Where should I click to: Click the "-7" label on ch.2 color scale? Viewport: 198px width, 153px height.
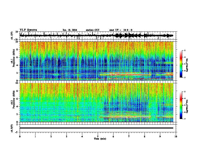184,119
